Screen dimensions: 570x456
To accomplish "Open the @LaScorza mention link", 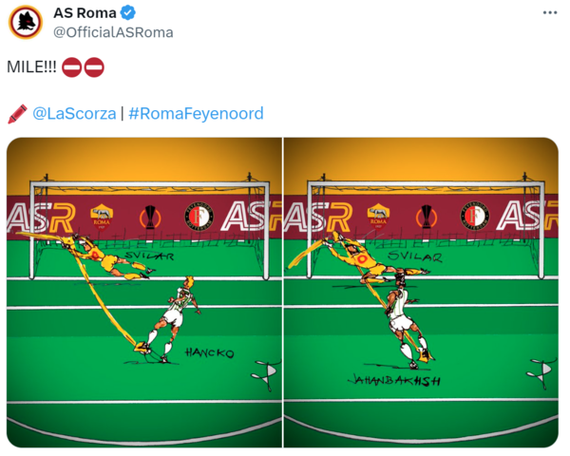I will 74,113.
